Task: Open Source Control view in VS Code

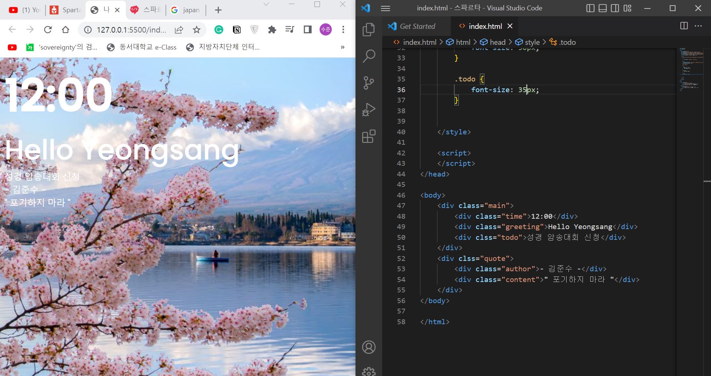Action: point(368,83)
